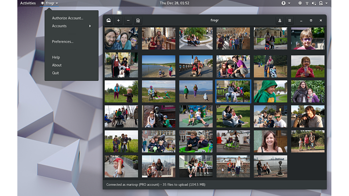This screenshot has height=196, width=349.
Task: Open Preferences... from the app menu
Action: pyautogui.click(x=63, y=42)
